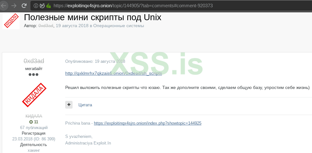Go forward with the browser forward arrow
Screen dimensions: 312x153
14,6
